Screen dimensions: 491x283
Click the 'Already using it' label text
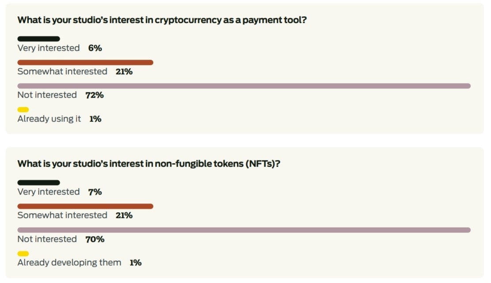tap(49, 119)
